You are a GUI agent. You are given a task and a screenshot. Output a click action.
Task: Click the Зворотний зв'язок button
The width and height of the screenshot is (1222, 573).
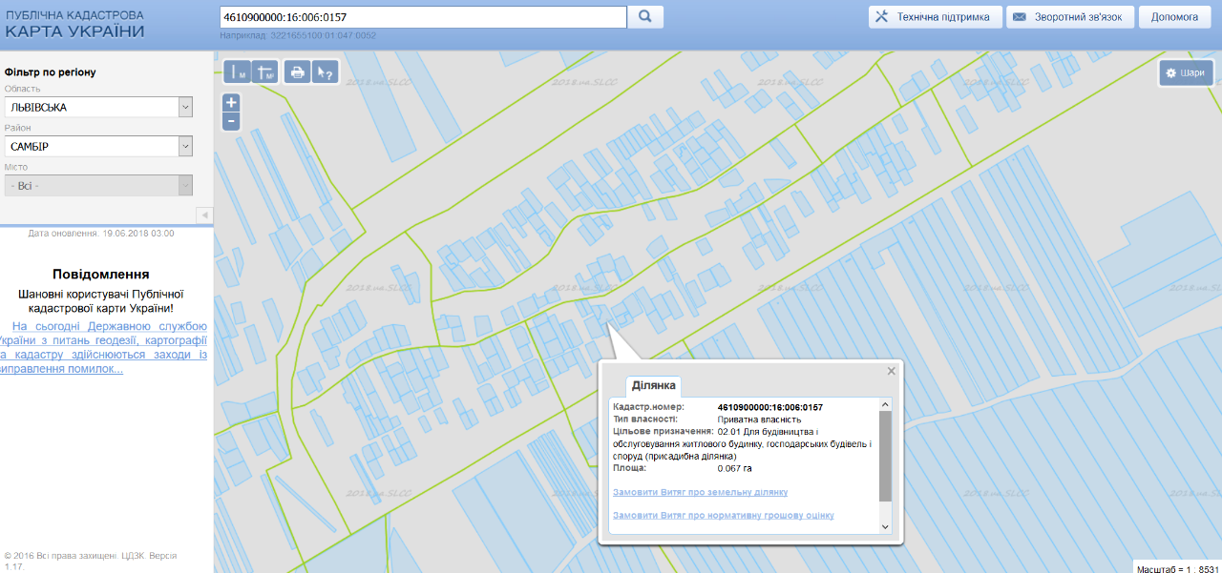[1070, 17]
